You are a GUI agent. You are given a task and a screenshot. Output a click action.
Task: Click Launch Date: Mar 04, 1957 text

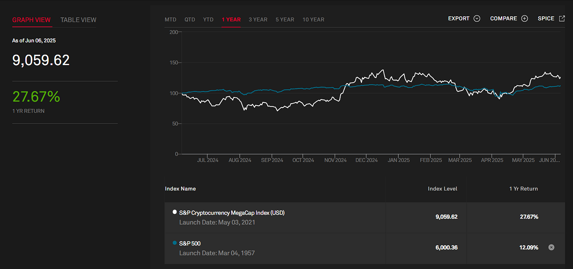click(x=217, y=253)
